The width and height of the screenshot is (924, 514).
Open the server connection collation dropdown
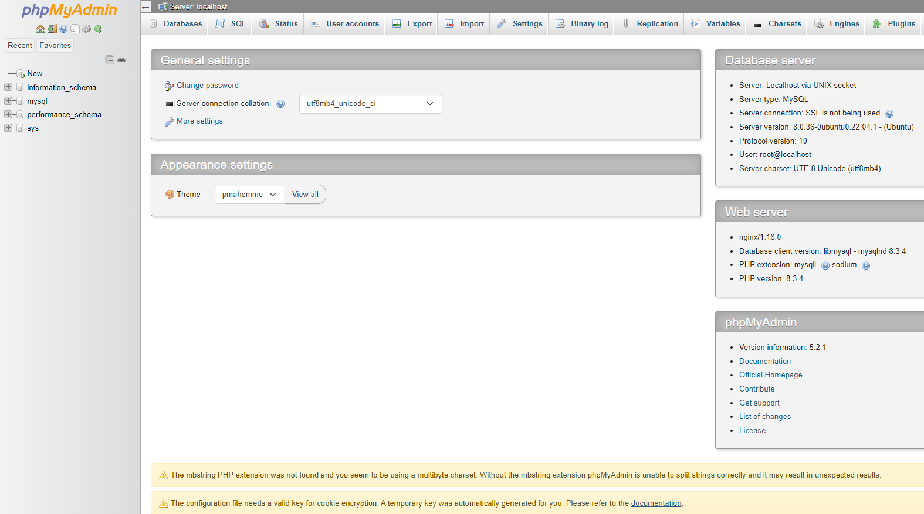(370, 104)
